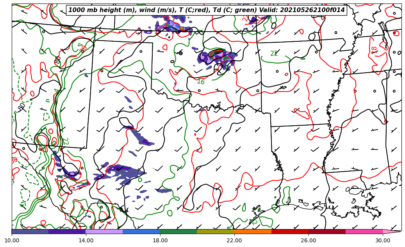Click the green 16 dewpoint contour label
405x247 pixels.
[x=201, y=82]
